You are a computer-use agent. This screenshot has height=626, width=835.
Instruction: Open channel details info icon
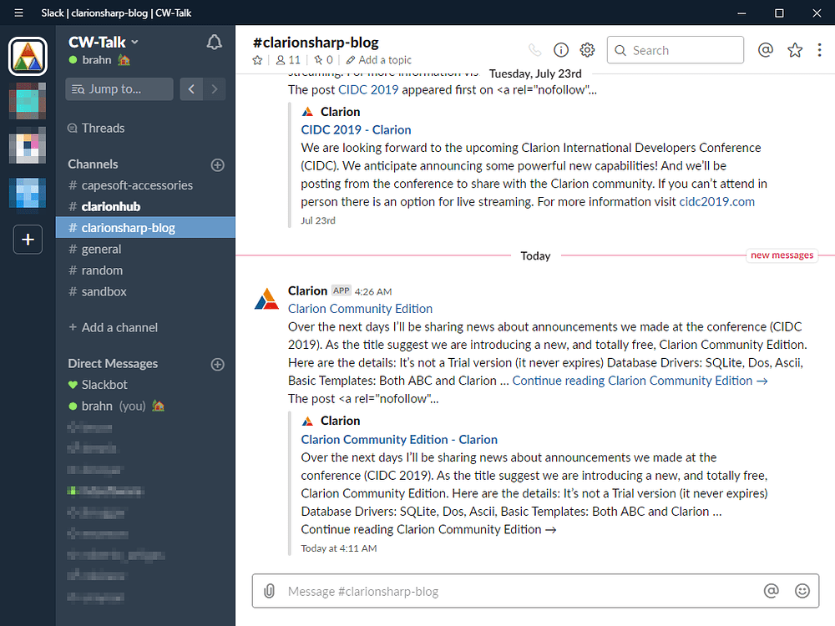[x=561, y=50]
